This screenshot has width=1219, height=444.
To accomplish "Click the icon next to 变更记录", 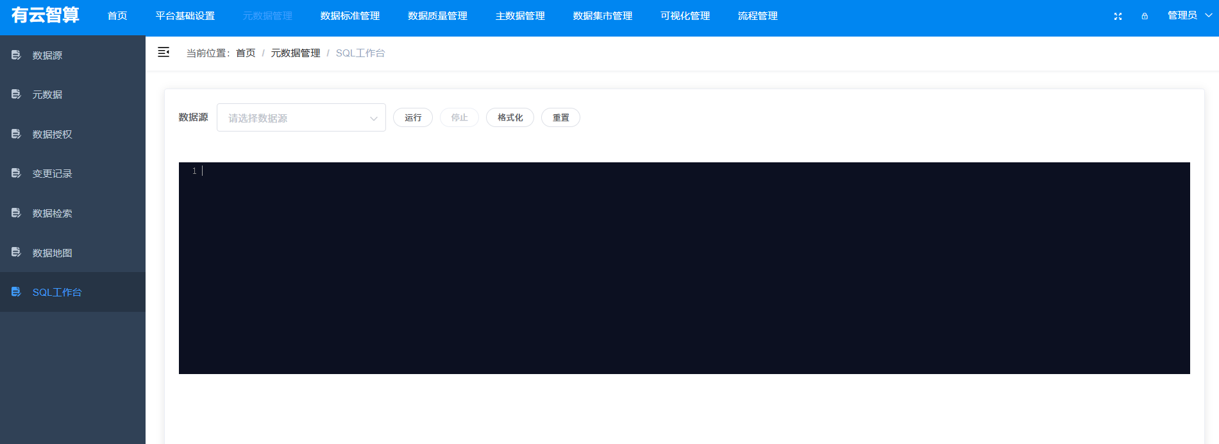I will click(x=16, y=173).
